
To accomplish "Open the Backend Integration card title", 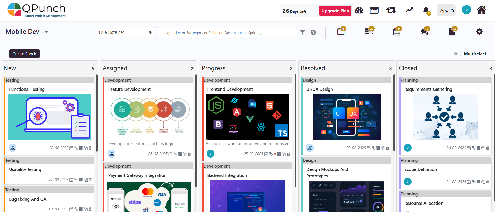I will (x=227, y=175).
